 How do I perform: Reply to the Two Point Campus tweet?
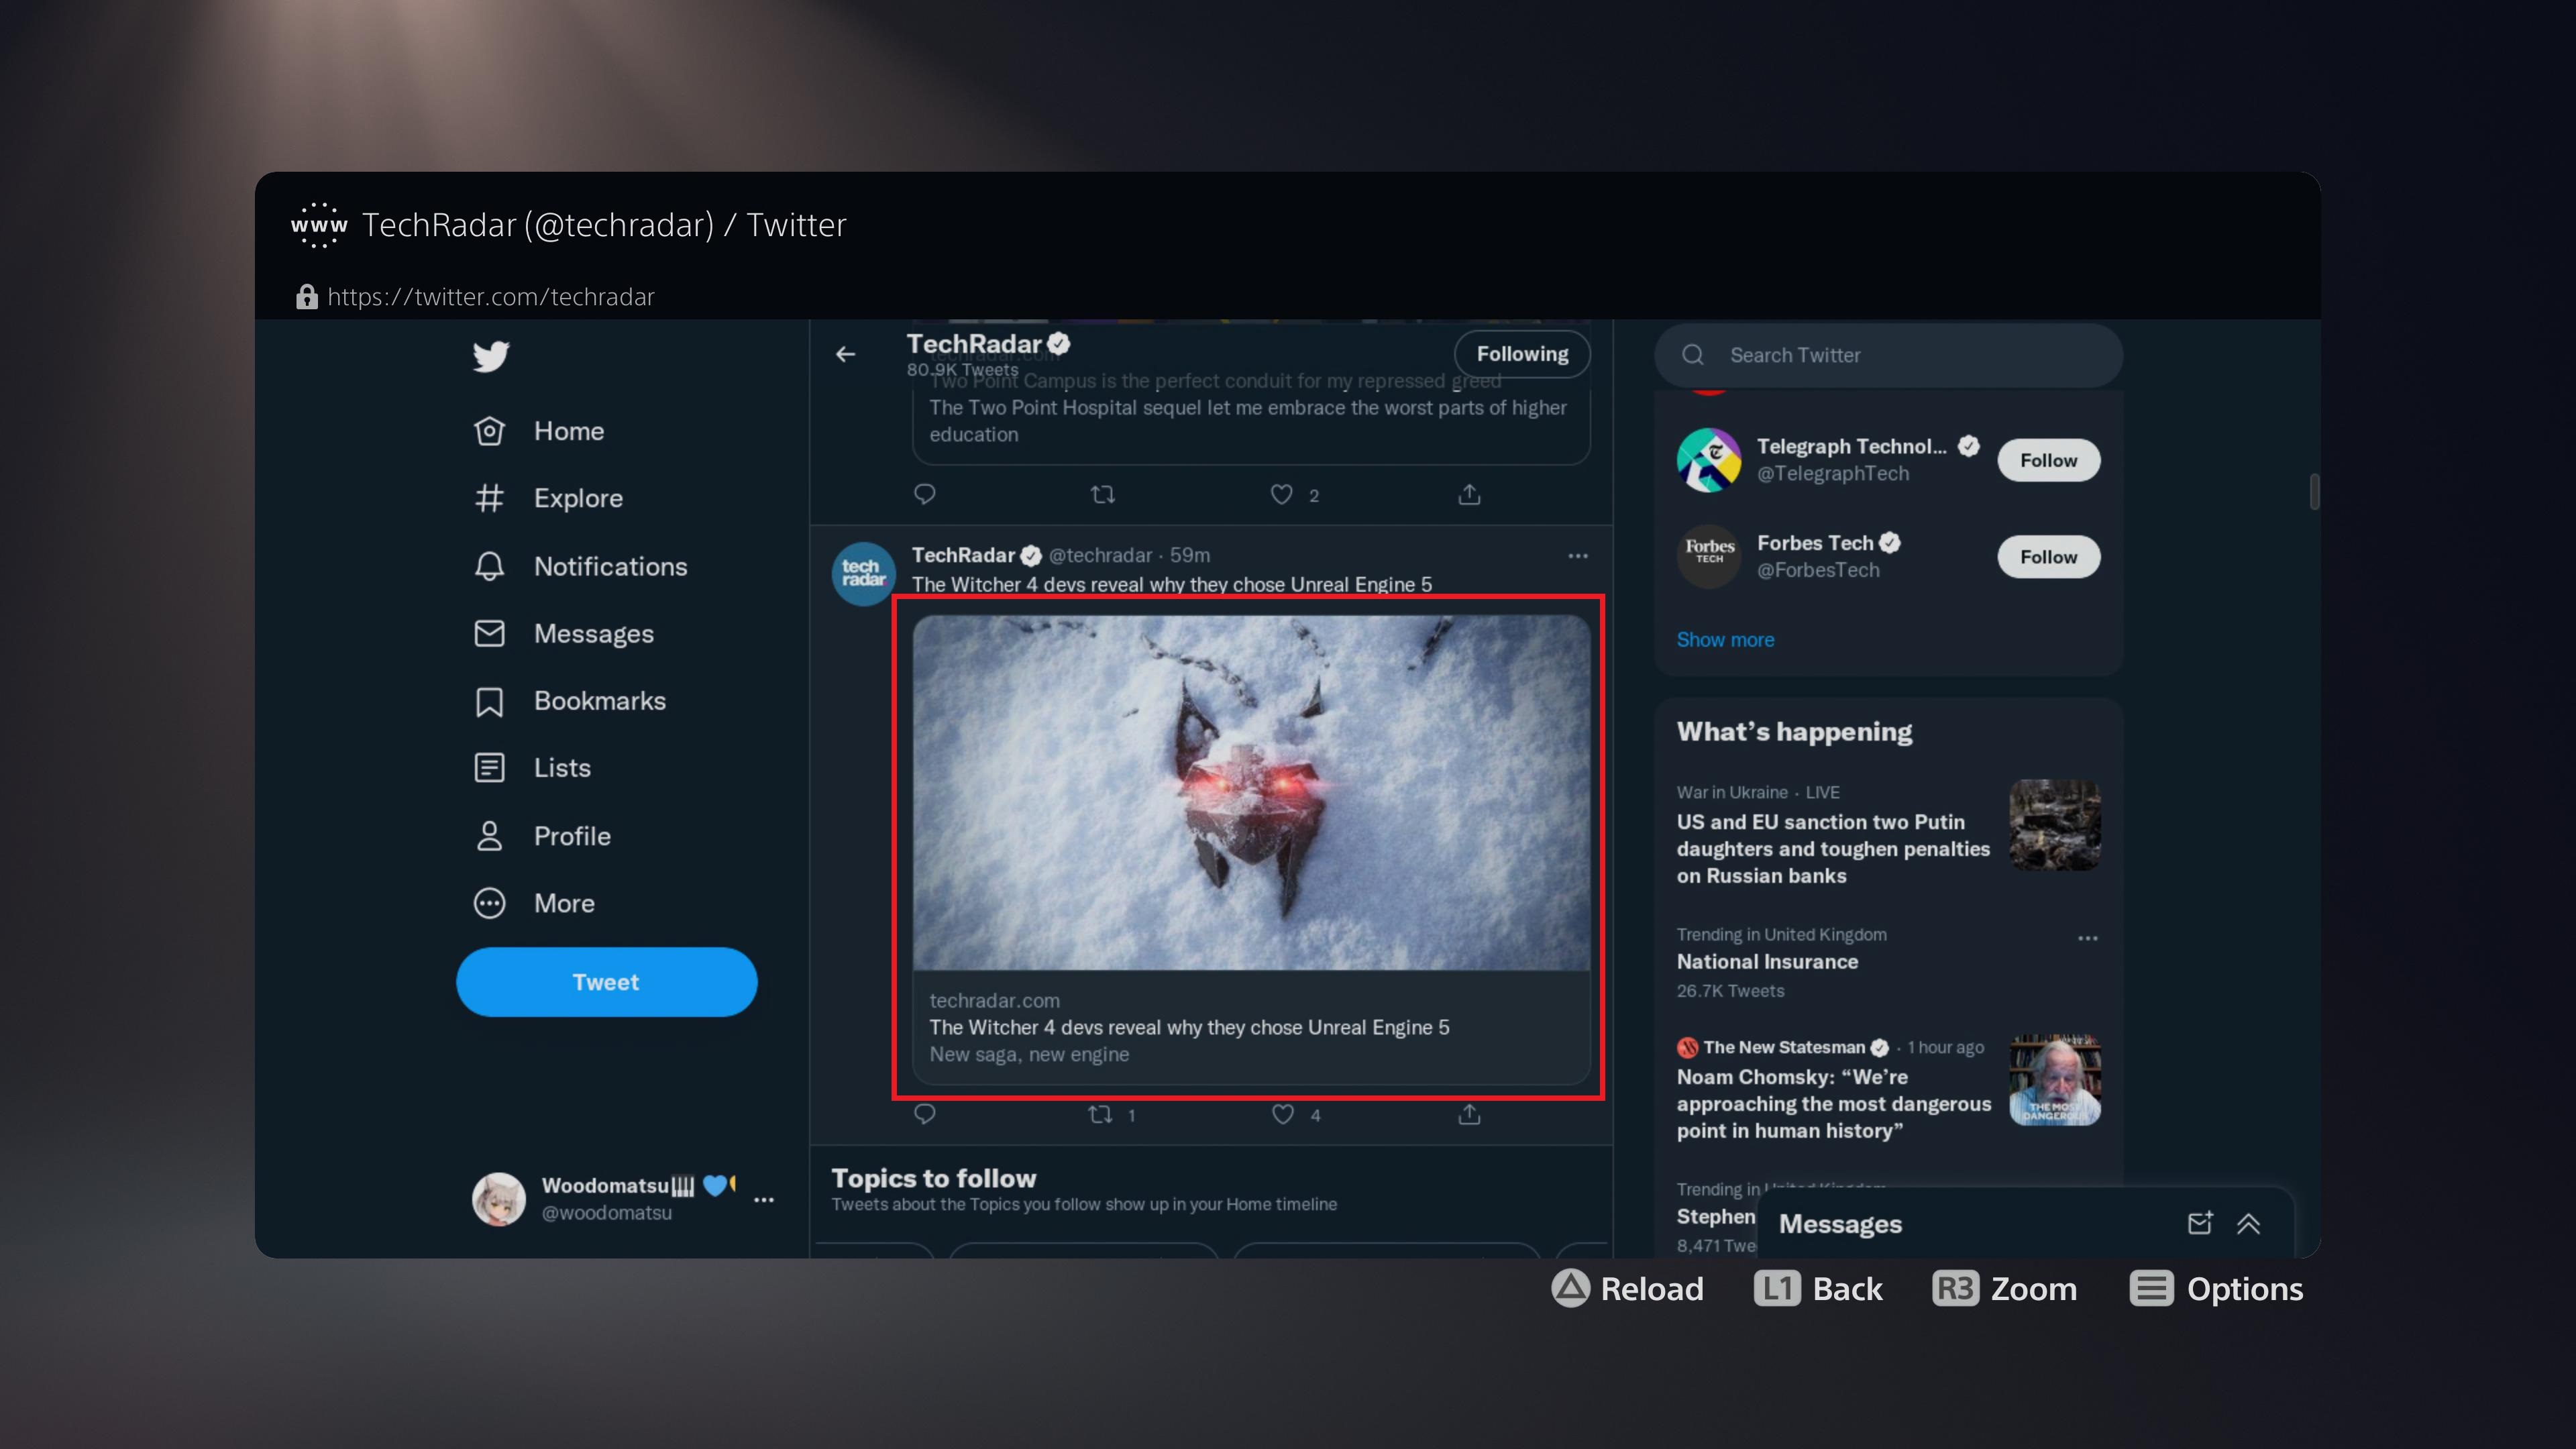pyautogui.click(x=924, y=494)
